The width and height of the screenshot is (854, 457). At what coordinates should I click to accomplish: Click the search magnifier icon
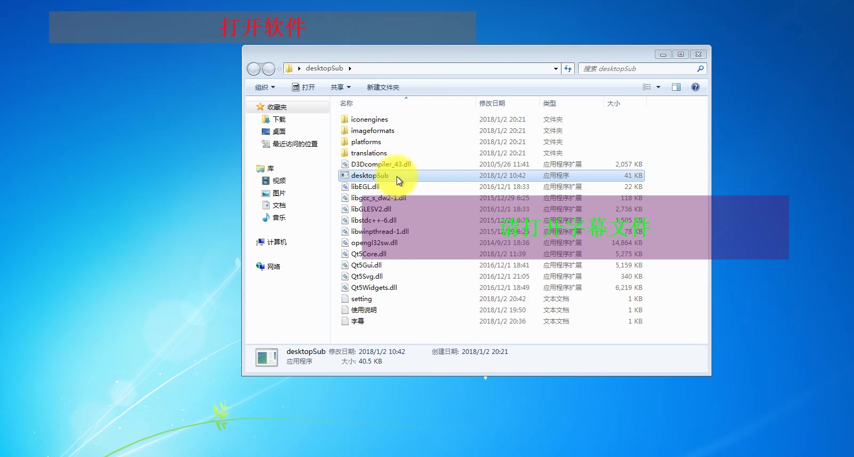[x=700, y=68]
